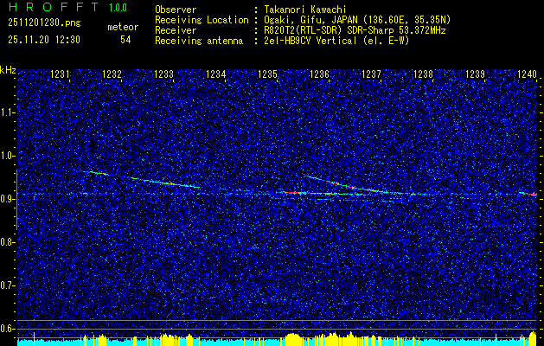
Task: Click the 1235 time marker
Action: 268,74
